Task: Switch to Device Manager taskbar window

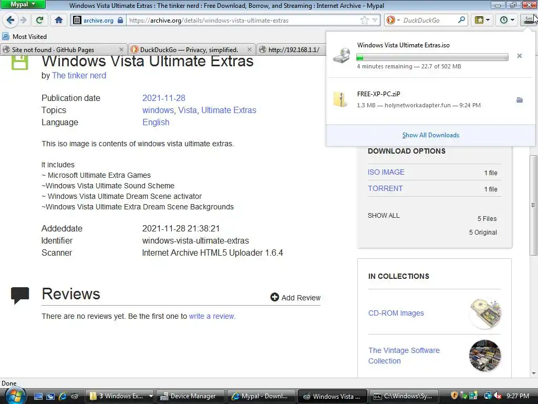Action: [191, 396]
